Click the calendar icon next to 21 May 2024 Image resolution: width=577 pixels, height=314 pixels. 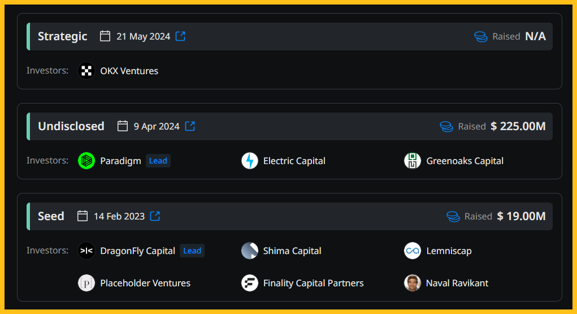pyautogui.click(x=105, y=36)
